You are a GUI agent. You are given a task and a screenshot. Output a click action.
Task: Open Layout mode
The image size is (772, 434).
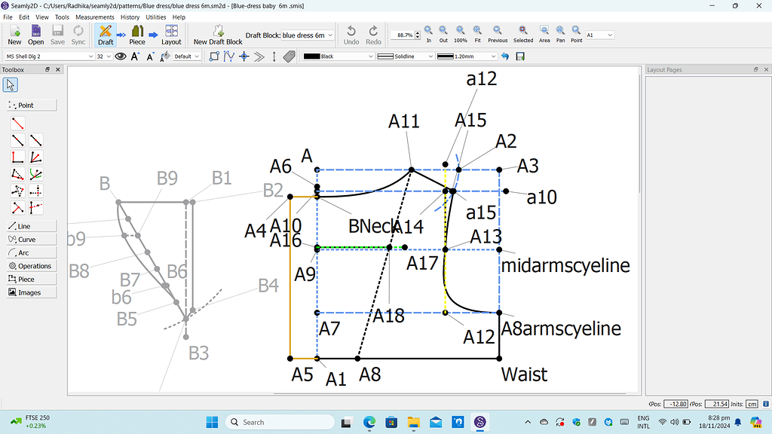pyautogui.click(x=171, y=33)
